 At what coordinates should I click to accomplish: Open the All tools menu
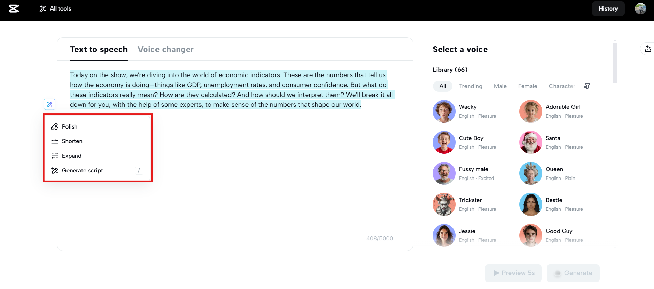tap(55, 9)
